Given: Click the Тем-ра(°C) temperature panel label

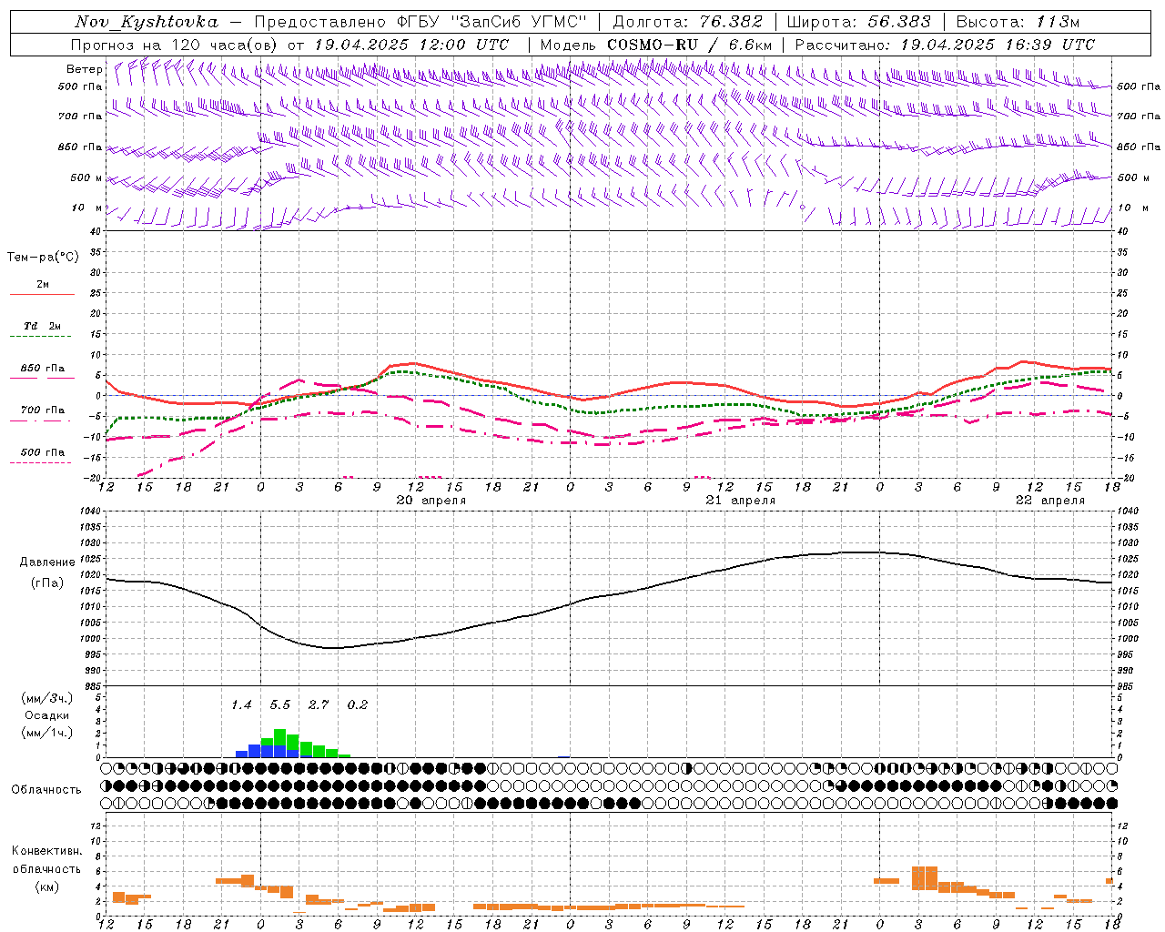Looking at the screenshot, I should pos(43,258).
